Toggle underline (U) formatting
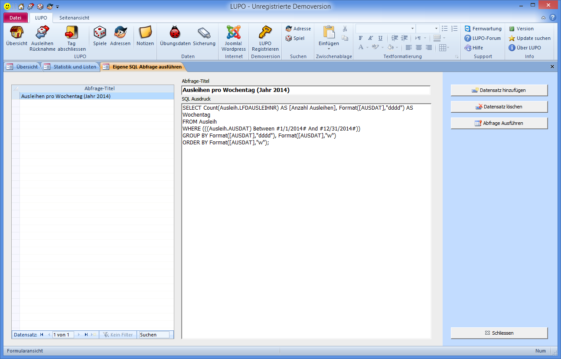The image size is (561, 359). [x=380, y=38]
